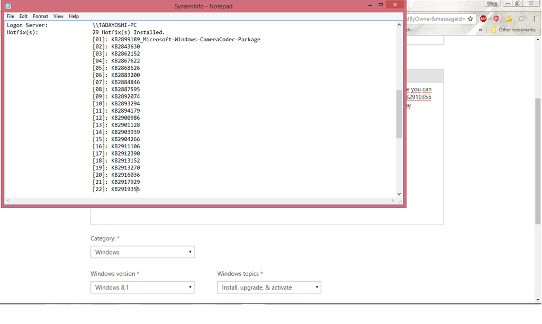Click the browser page scroll up arrow
Image resolution: width=542 pixels, height=324 pixels.
coord(538,39)
